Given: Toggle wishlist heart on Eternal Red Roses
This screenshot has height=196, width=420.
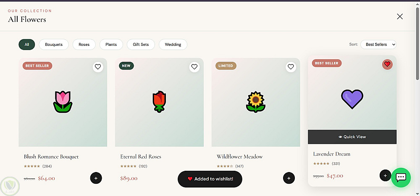Looking at the screenshot, I should (194, 66).
